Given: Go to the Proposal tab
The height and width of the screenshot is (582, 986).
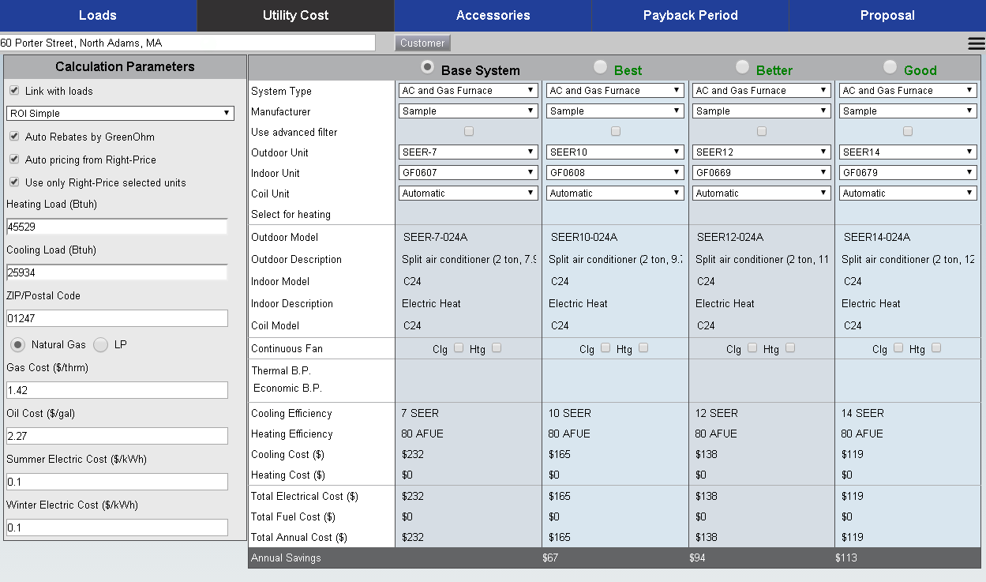Looking at the screenshot, I should (887, 16).
